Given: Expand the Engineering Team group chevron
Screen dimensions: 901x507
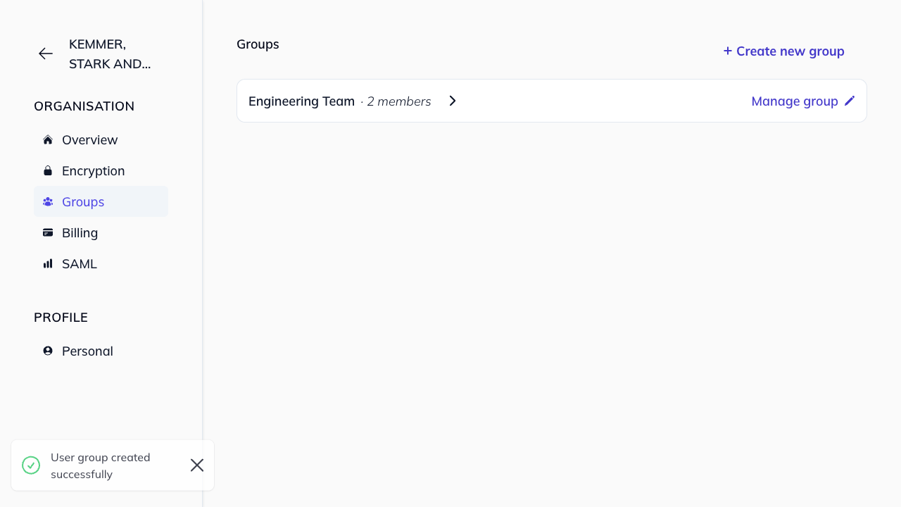Looking at the screenshot, I should (452, 101).
